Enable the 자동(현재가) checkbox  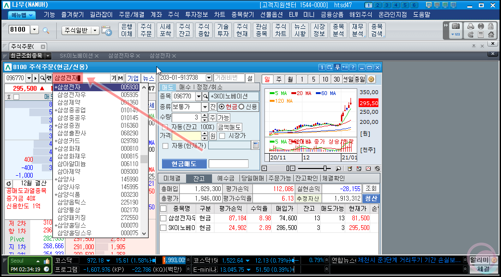[x=165, y=146]
